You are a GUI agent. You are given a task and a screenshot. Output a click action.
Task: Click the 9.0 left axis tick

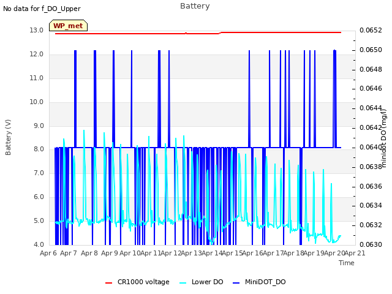[x=39, y=126]
